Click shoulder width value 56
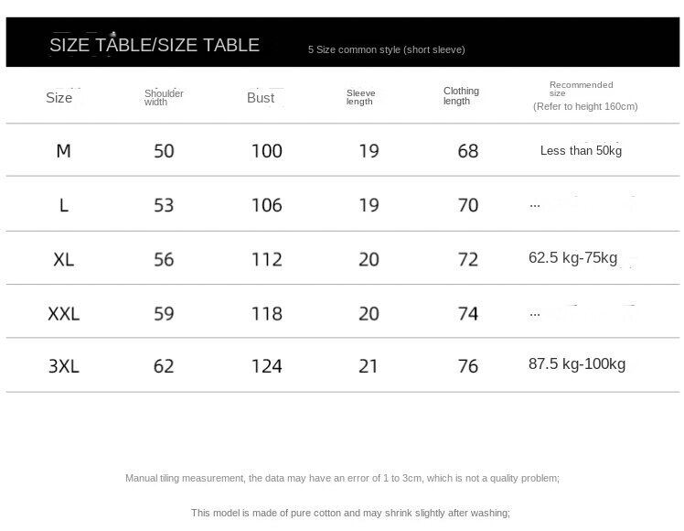 pyautogui.click(x=164, y=259)
